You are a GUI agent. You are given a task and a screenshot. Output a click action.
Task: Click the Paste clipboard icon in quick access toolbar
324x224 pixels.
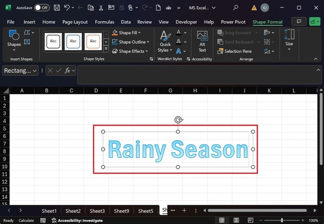[91, 8]
